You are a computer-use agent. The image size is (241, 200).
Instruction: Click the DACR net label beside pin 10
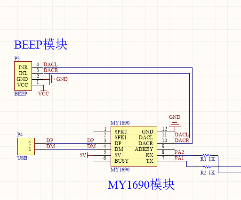182,141
